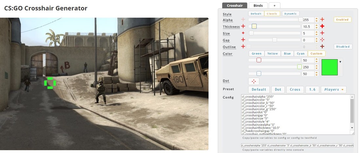Viewport: 360px width, 153px height.
Task: Select the Classic crosshair style
Action: coord(272,14)
